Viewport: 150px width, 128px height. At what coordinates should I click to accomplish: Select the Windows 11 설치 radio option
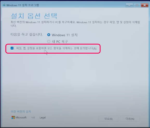[49, 35]
